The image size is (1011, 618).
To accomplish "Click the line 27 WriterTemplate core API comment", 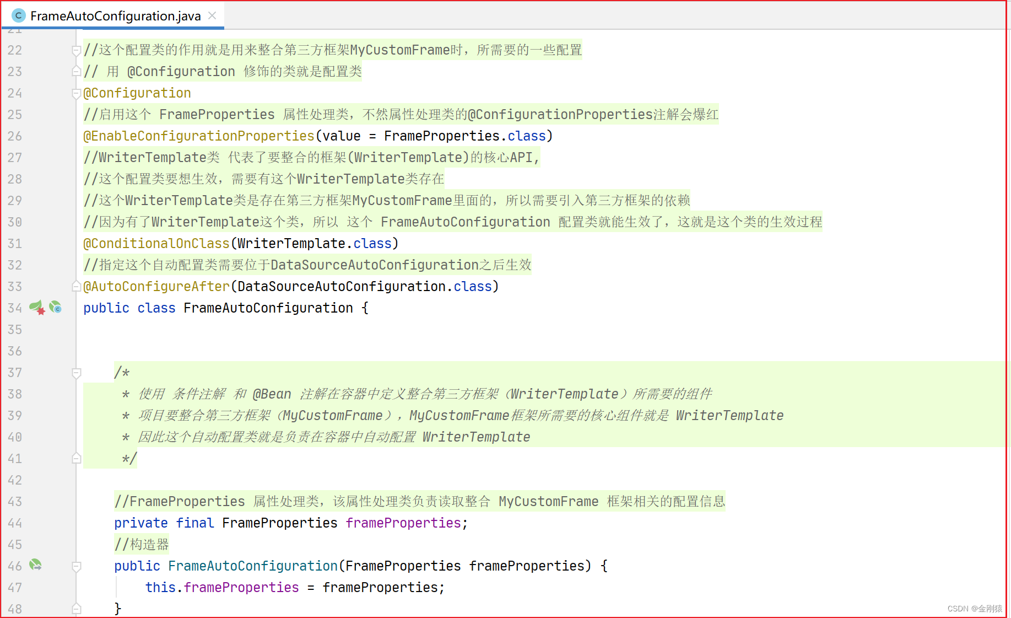I will point(311,158).
